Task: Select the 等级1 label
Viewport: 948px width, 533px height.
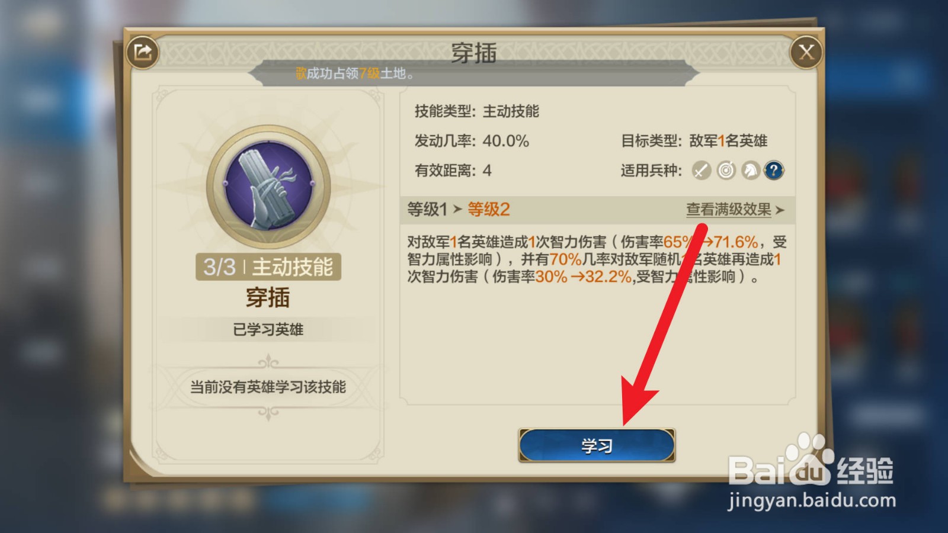Action: 427,209
